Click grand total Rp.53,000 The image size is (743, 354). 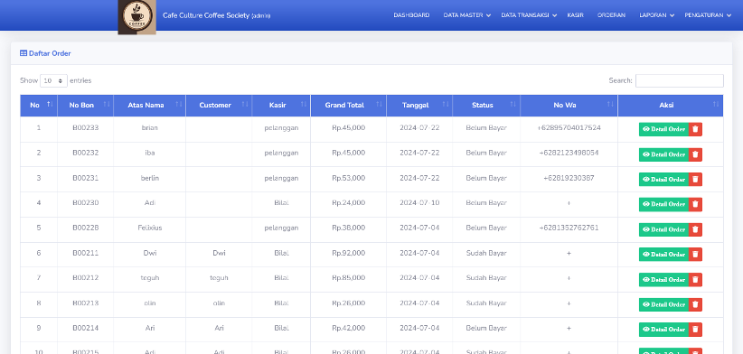click(x=348, y=178)
